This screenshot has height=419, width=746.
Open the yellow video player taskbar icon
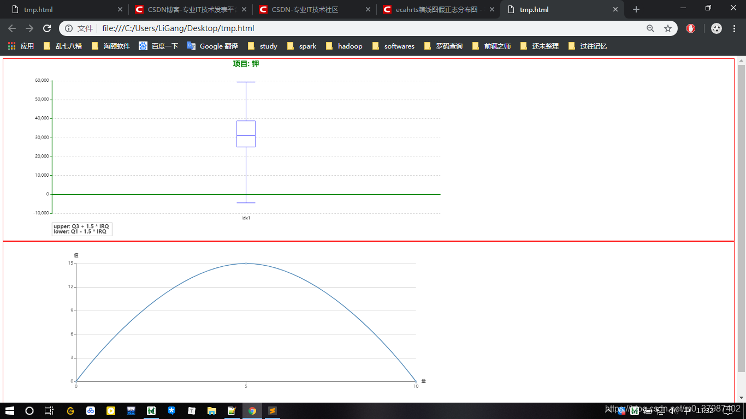pos(111,411)
